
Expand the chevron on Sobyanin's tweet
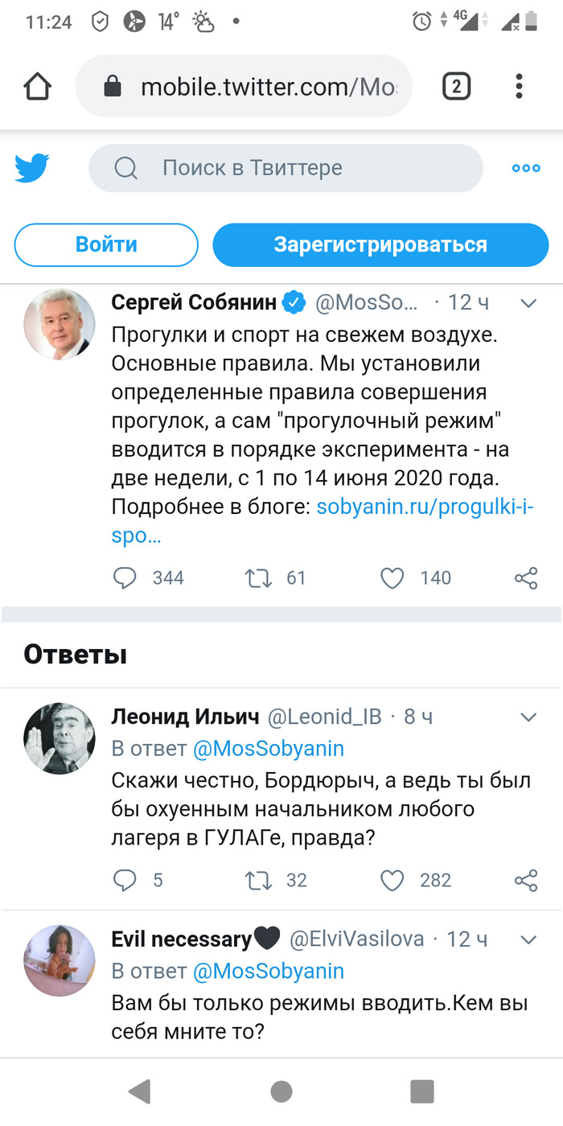tap(528, 303)
